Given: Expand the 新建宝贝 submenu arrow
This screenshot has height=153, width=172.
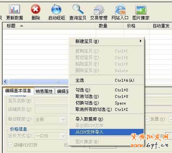Looking at the screenshot, I should [x=141, y=41].
